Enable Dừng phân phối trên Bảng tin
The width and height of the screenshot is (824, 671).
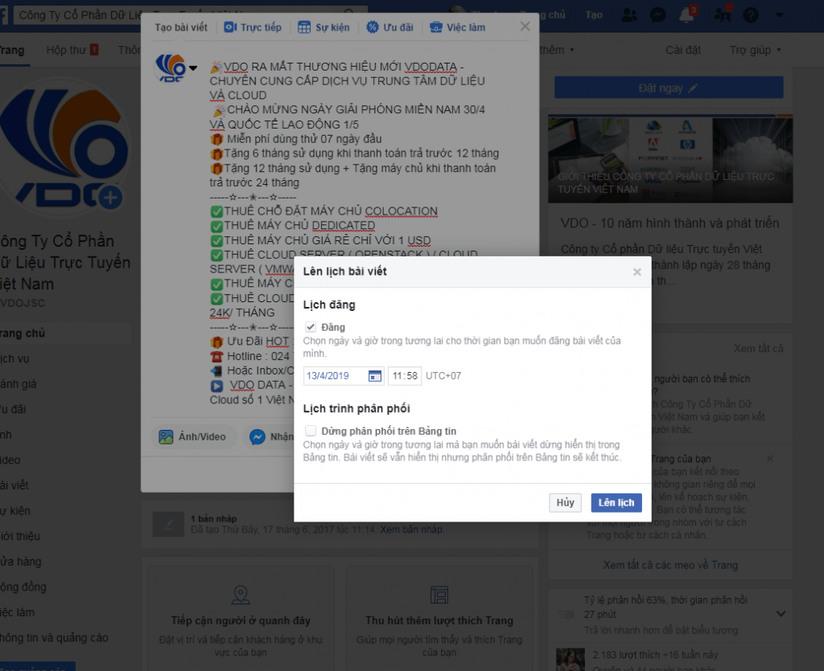pyautogui.click(x=311, y=432)
